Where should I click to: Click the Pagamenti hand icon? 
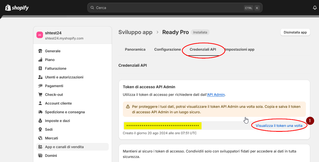tap(40, 86)
